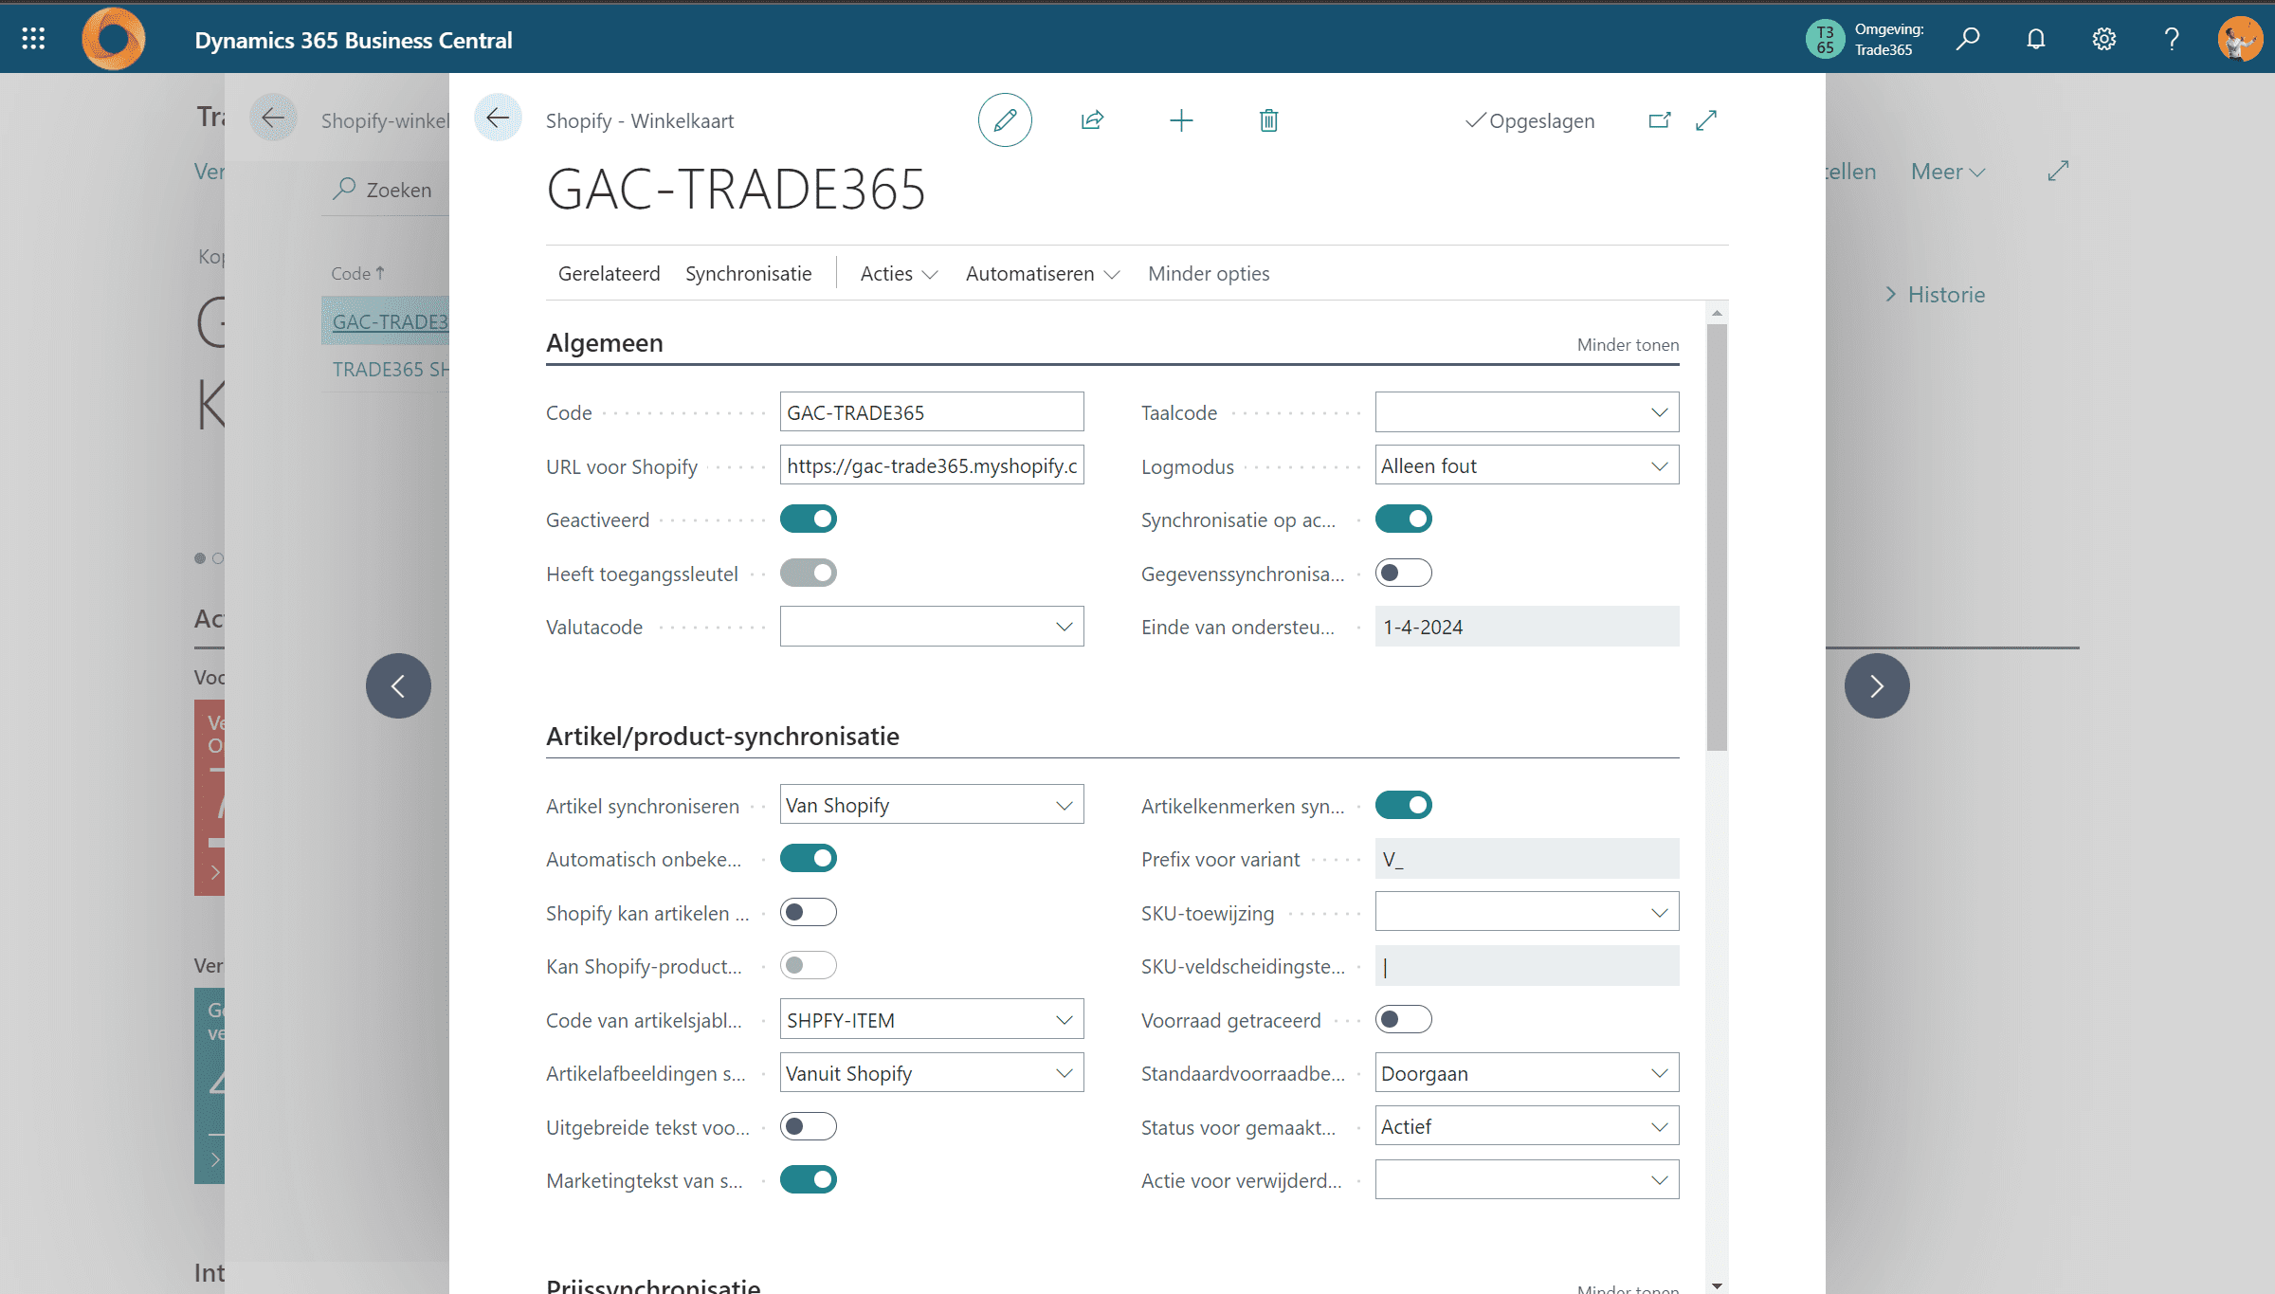
Task: Expand the card to full screen
Action: (x=1706, y=119)
